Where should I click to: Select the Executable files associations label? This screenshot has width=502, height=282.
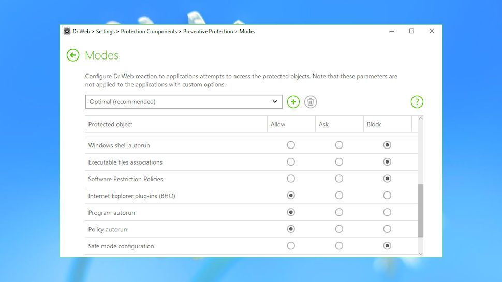click(x=125, y=162)
